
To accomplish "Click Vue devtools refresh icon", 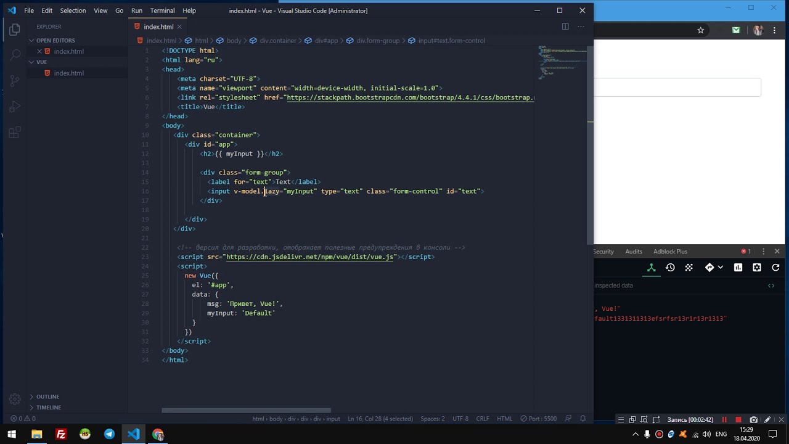I will coord(776,267).
